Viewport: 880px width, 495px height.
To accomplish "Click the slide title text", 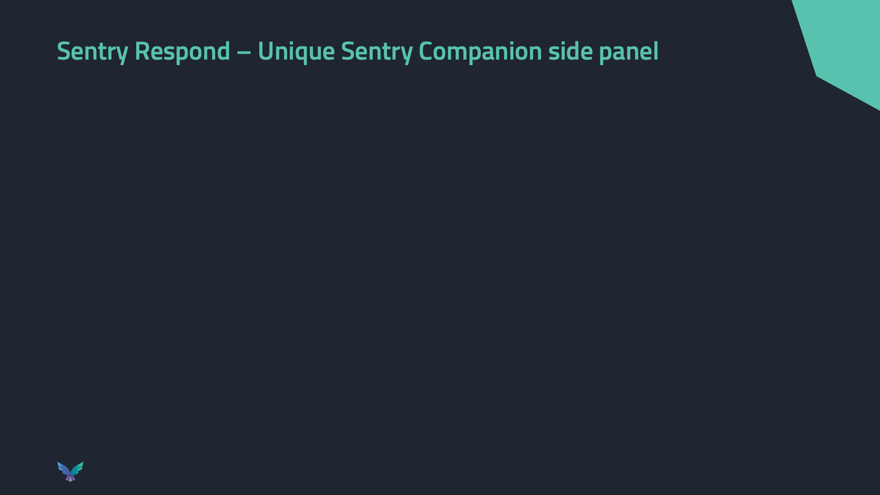I will 357,51.
